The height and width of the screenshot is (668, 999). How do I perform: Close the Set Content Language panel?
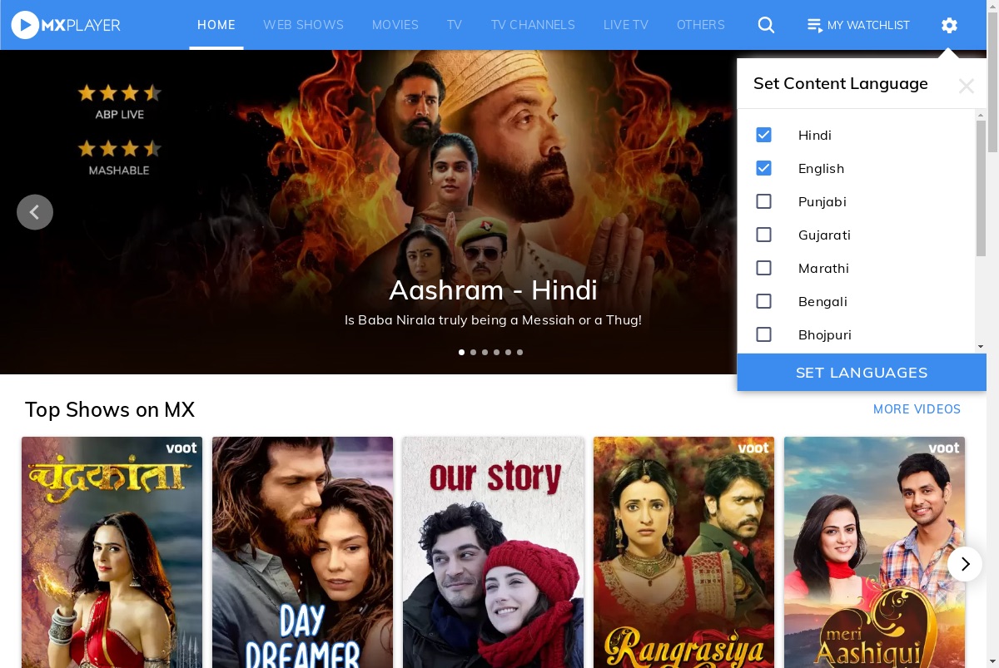click(x=966, y=85)
